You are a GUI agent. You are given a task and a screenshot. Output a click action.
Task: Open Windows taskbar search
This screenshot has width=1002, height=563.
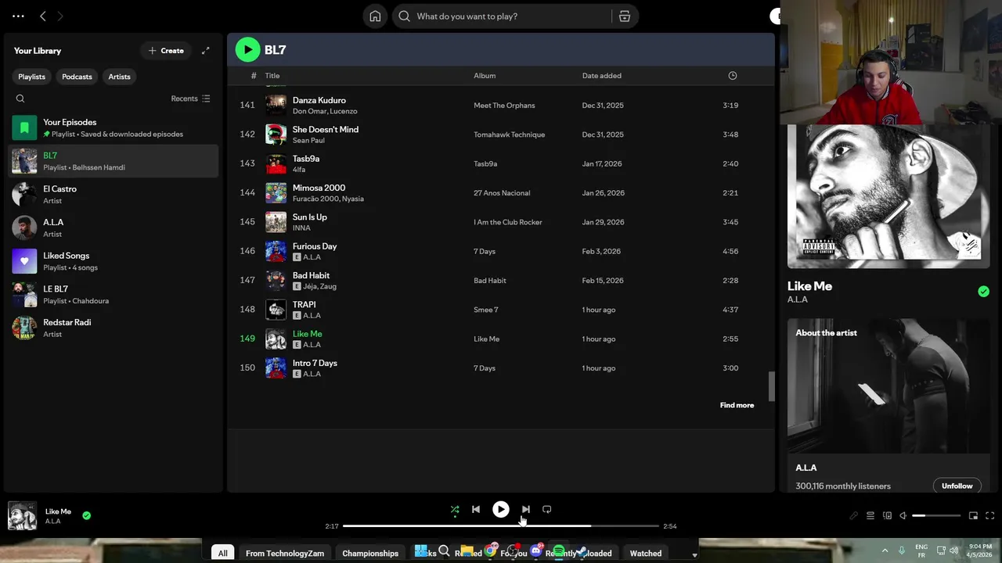[x=444, y=552]
